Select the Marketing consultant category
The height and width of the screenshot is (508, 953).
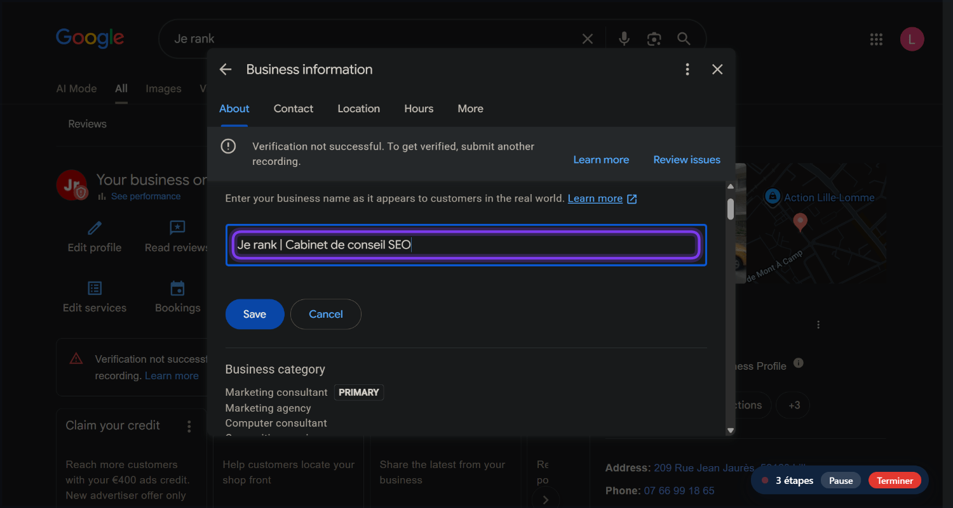pyautogui.click(x=276, y=393)
